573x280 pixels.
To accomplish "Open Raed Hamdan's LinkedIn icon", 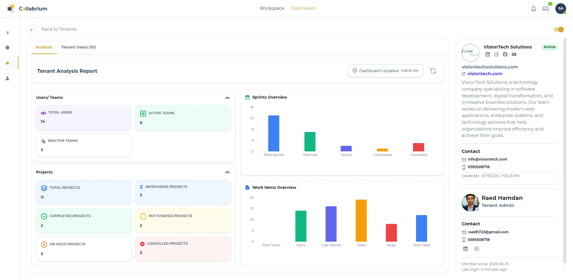I will [x=466, y=249].
